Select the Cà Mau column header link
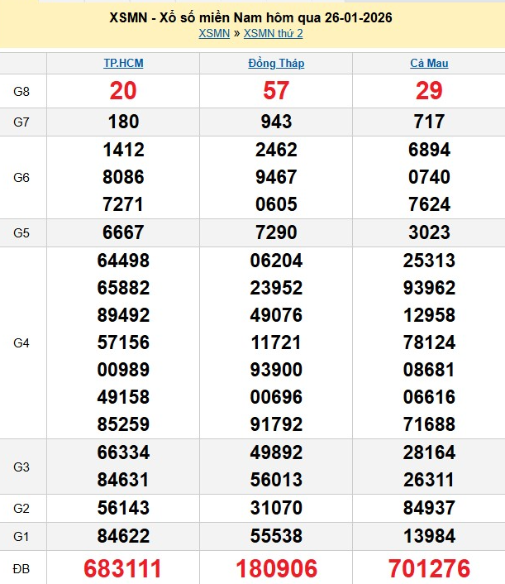505x584 pixels. point(429,64)
